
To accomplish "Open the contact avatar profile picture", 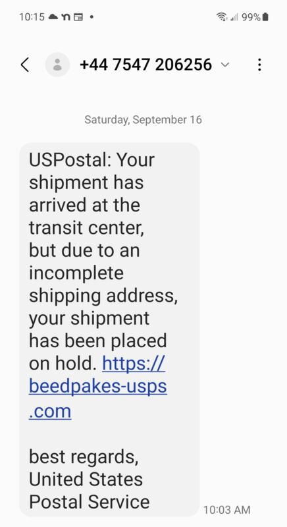I will click(57, 65).
